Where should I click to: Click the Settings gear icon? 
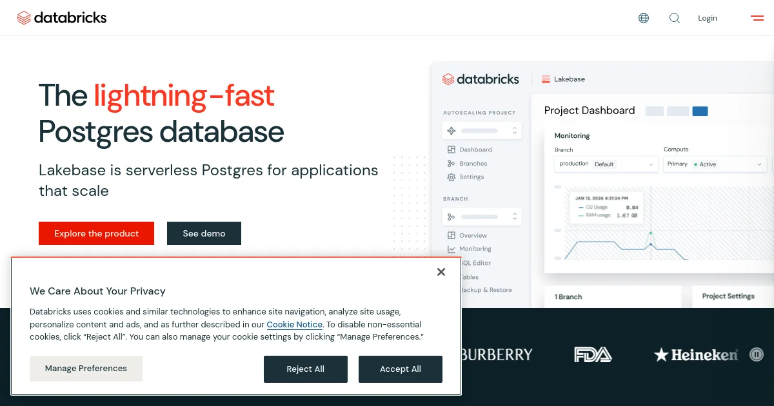tap(451, 177)
